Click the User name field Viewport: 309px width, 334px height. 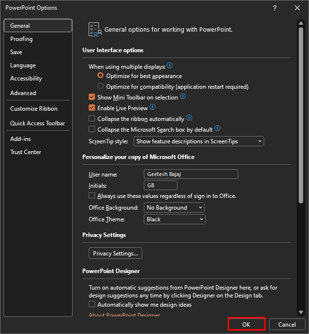(x=191, y=174)
